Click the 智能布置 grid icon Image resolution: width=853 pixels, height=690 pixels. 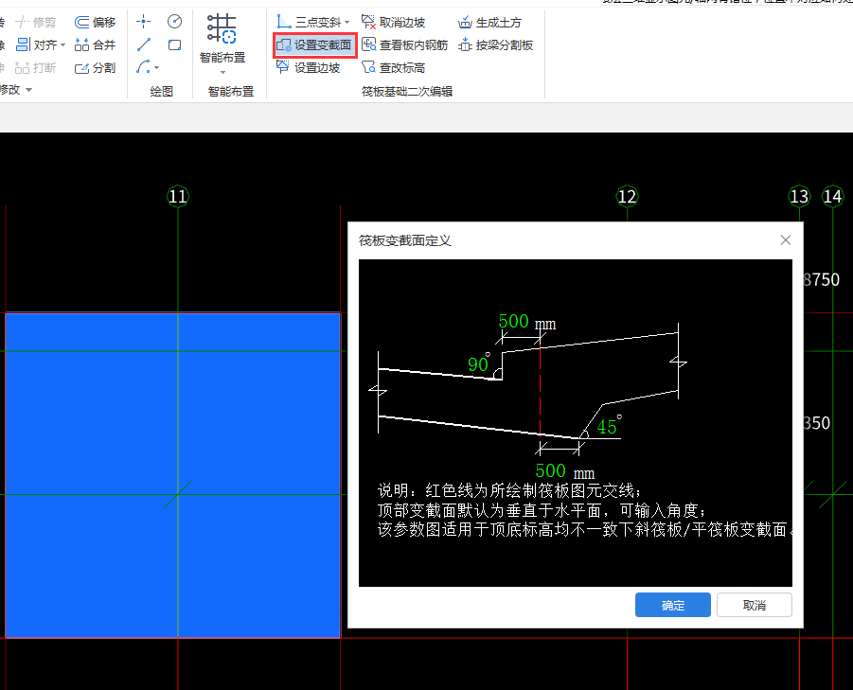[222, 28]
